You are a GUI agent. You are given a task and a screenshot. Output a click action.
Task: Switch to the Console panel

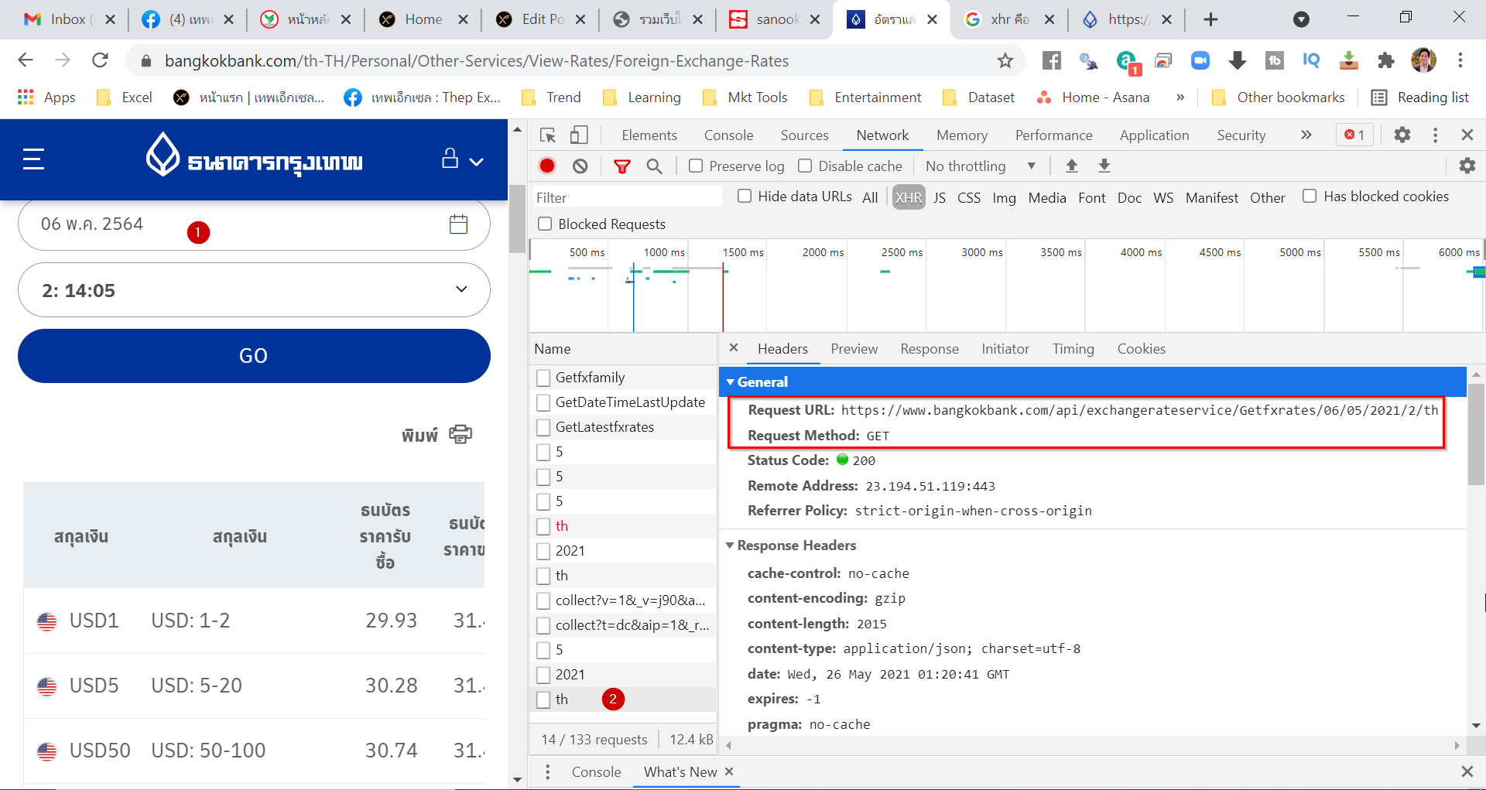[728, 135]
